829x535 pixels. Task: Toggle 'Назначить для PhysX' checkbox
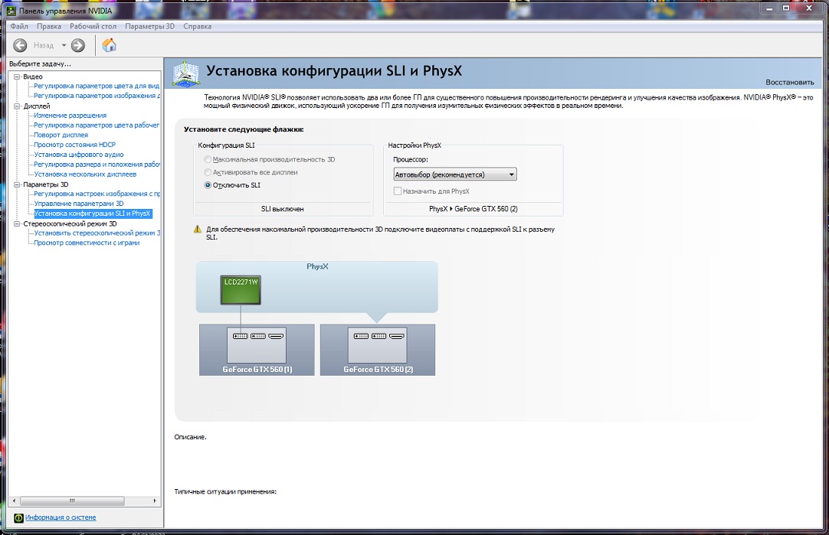[398, 191]
